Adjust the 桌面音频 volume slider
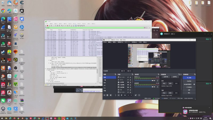Image resolution: width=213 pixels, height=120 pixels. (144, 87)
